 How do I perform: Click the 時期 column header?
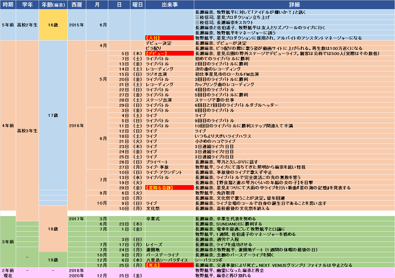pos(8,5)
